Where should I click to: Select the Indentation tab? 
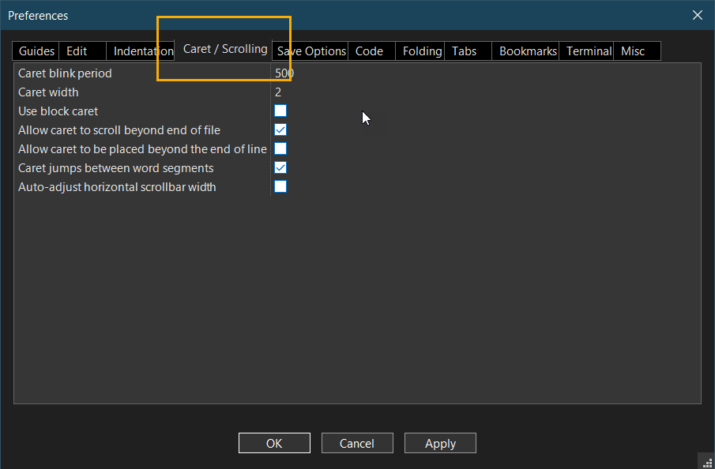pos(141,51)
